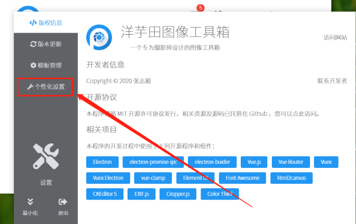
Task: Open the Cropper.js tag button
Action: pos(178,194)
